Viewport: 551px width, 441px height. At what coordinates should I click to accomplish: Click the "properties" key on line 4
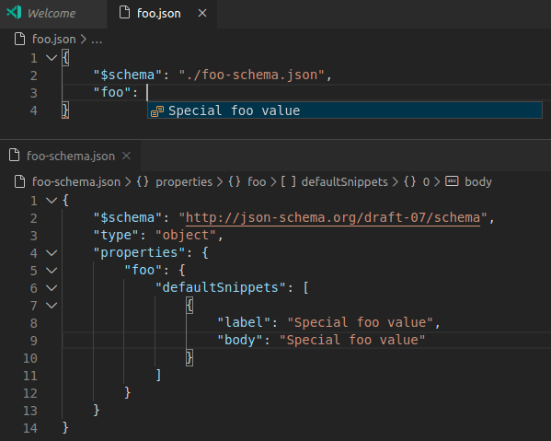(x=139, y=252)
